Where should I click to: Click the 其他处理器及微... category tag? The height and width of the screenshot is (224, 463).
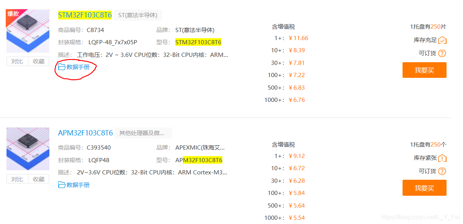tap(143, 133)
